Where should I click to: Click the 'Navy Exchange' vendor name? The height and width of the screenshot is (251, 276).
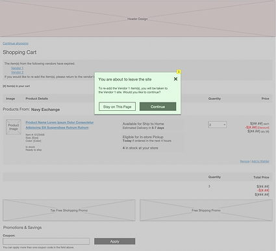pos(45,110)
